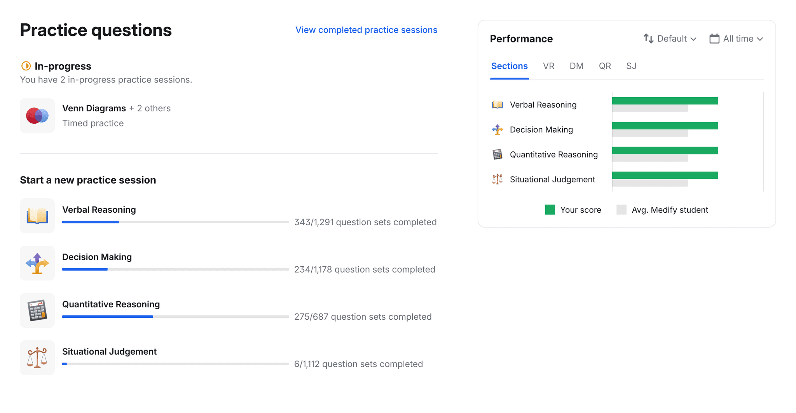Click the green Verbal Reasoning score bar

click(x=665, y=101)
